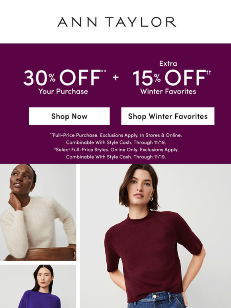
Task: Click the double-asterisk footnote marker beside 30% OFF
Action: (x=104, y=71)
